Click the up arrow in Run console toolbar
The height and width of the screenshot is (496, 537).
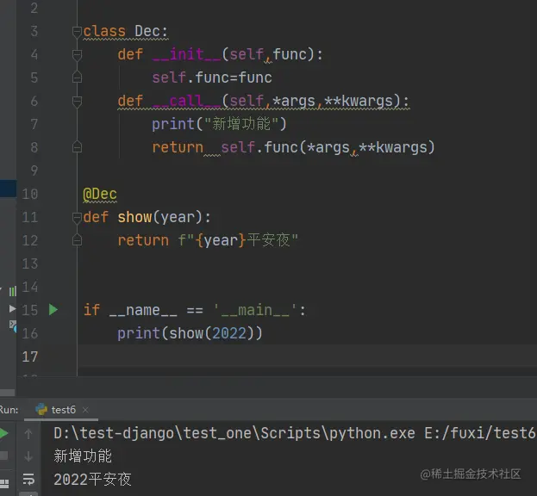[x=28, y=434]
